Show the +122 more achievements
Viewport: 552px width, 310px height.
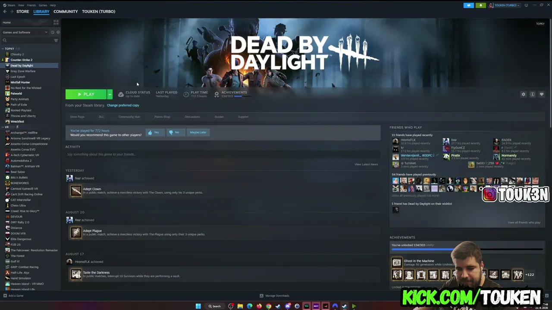[530, 274]
